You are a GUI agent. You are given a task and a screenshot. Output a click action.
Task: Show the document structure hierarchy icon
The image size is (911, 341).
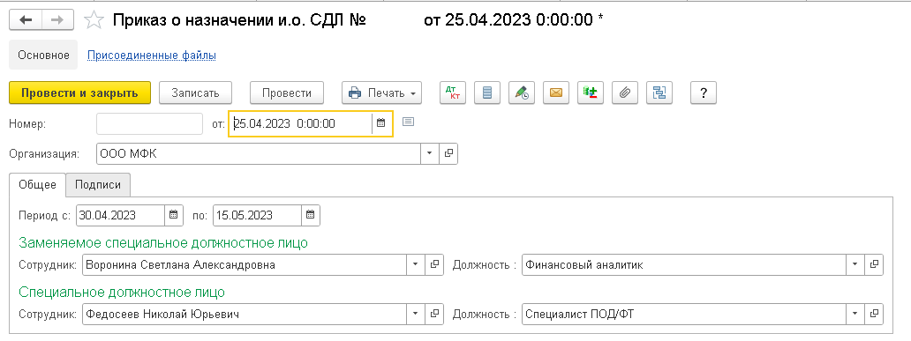[659, 93]
